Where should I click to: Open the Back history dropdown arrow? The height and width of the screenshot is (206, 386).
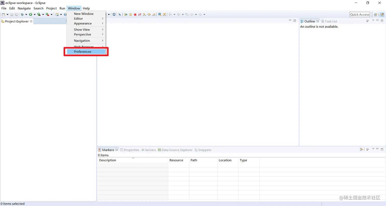coord(196,15)
